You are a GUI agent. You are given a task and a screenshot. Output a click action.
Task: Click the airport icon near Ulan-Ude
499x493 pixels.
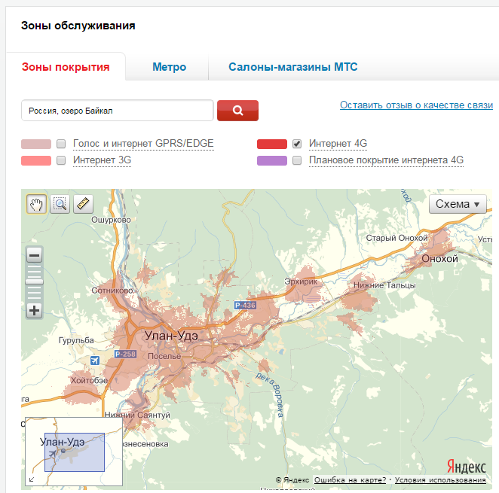coord(94,360)
